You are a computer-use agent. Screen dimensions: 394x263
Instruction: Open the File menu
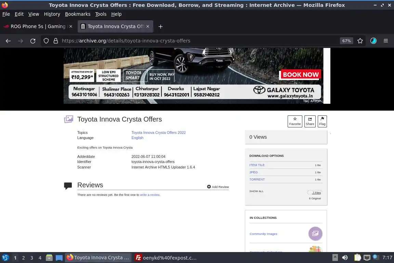coord(6,14)
